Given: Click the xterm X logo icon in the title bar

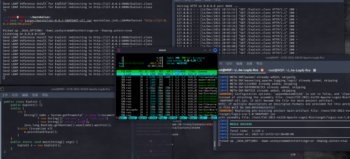Looking at the screenshot, I should [119, 50].
